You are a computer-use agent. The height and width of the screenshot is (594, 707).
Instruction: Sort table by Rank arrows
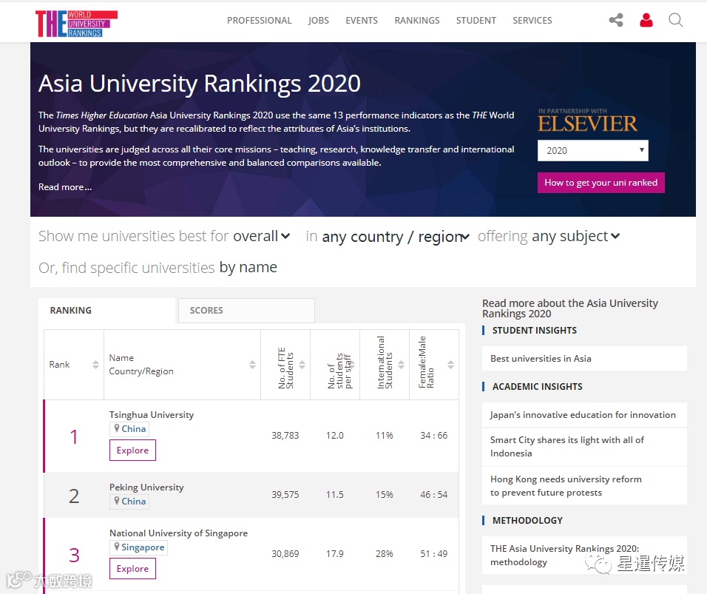95,365
